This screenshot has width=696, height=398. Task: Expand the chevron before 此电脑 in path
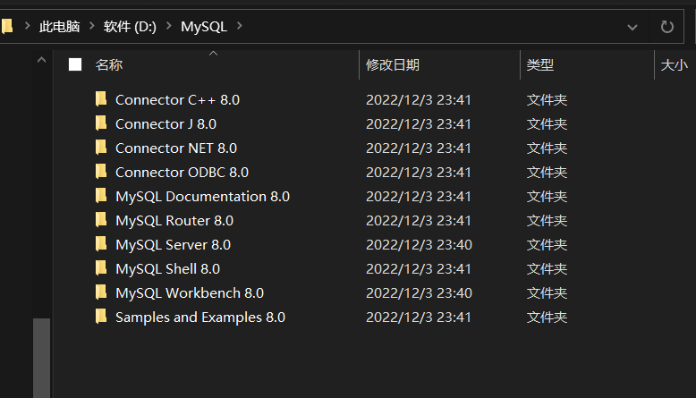tap(28, 26)
